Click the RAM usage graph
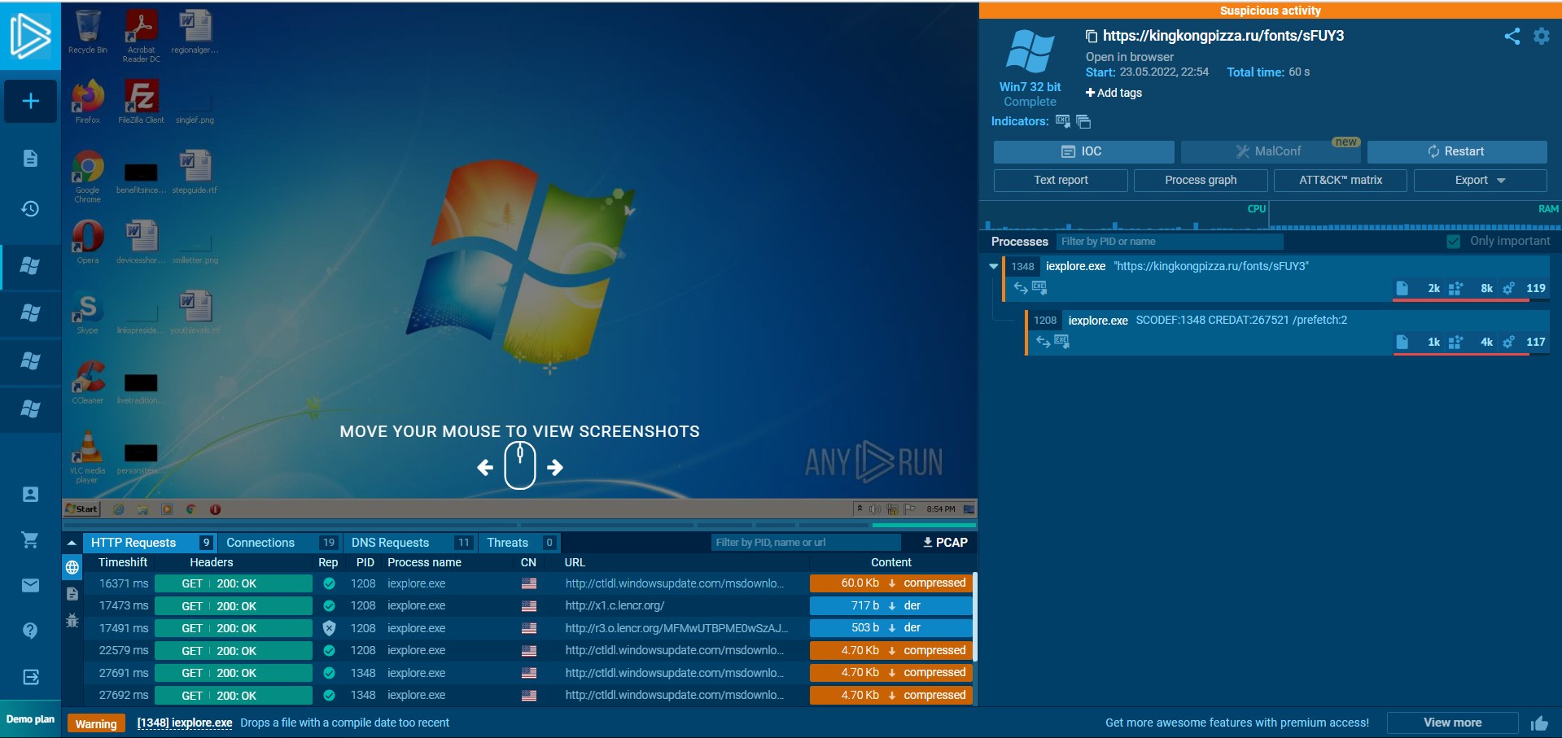 (x=1414, y=216)
